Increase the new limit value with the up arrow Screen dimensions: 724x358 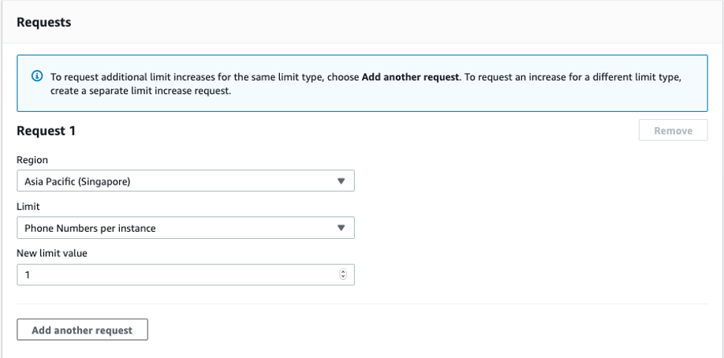342,272
